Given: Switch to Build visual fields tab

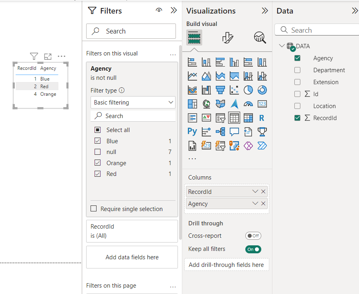Looking at the screenshot, I should pos(194,37).
